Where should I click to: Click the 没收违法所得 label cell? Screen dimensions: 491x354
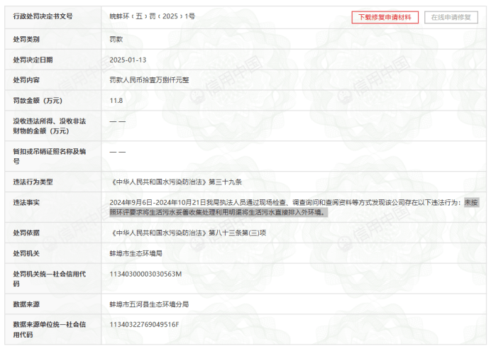tap(53, 126)
